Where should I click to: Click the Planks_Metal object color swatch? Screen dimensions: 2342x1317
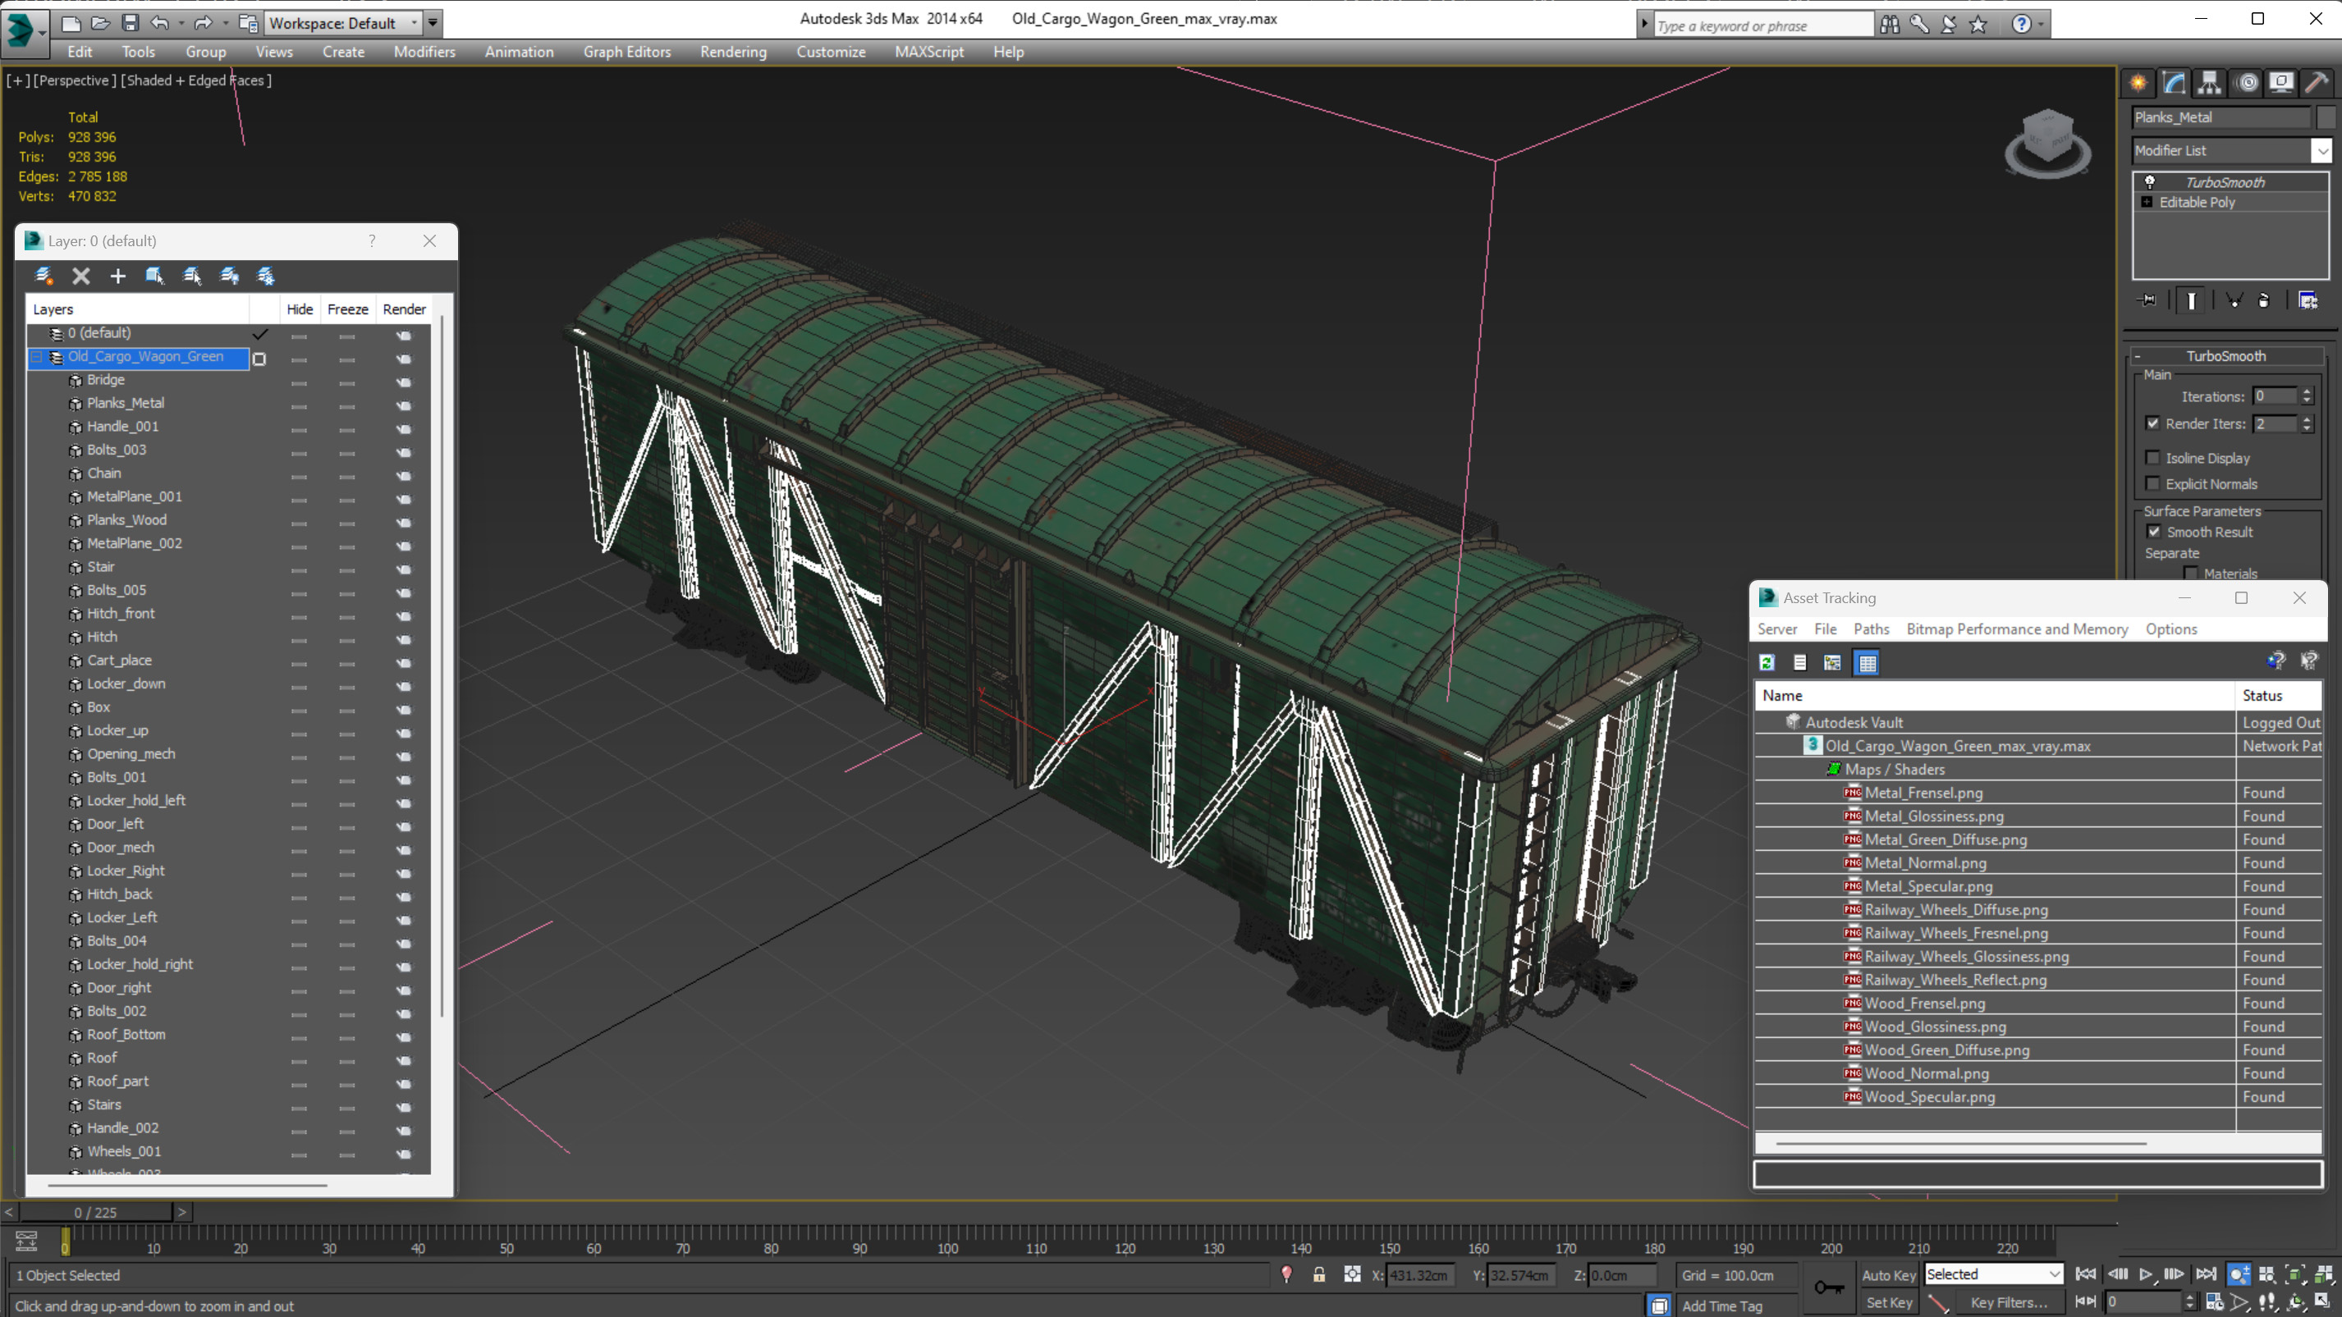pyautogui.click(x=2326, y=117)
